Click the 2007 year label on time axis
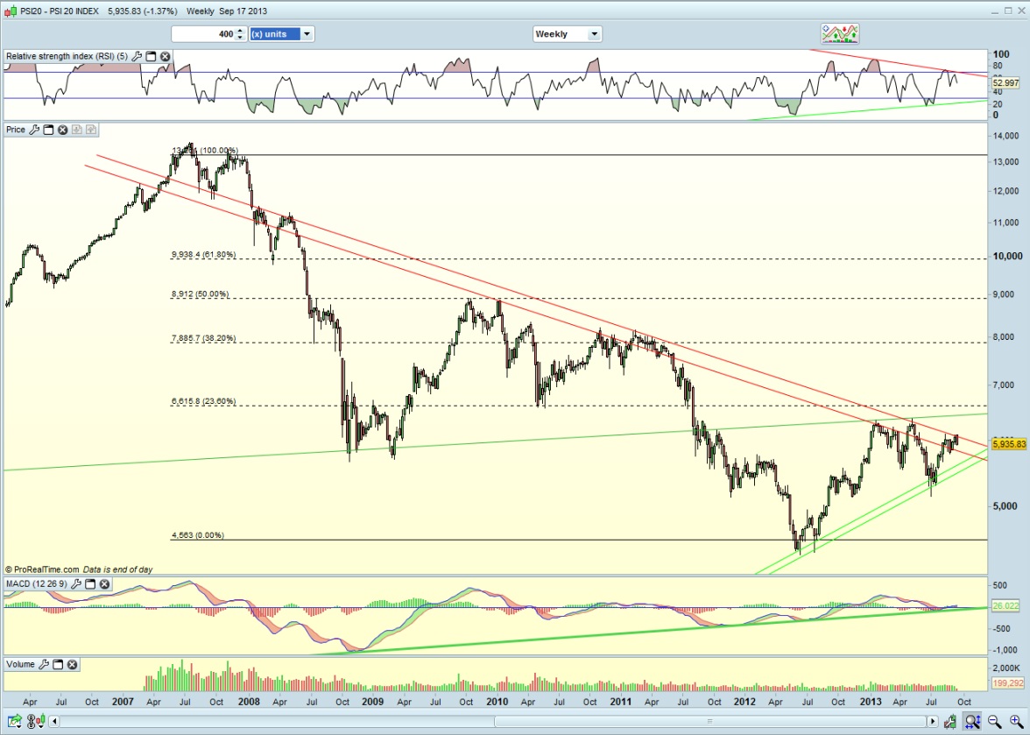The width and height of the screenshot is (1030, 735). coord(123,702)
